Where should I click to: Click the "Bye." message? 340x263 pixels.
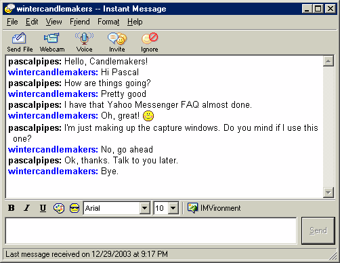[x=63, y=171]
